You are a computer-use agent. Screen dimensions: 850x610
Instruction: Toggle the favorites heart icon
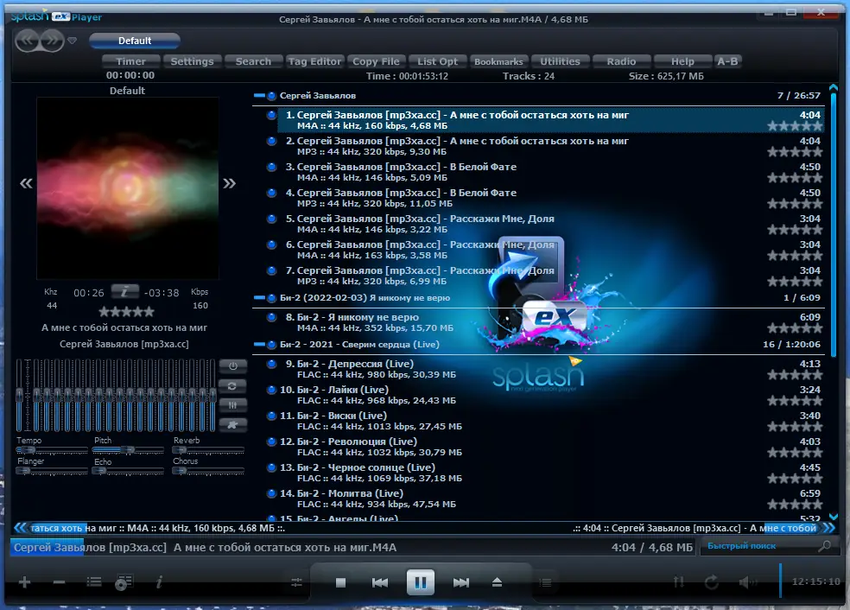tap(73, 40)
